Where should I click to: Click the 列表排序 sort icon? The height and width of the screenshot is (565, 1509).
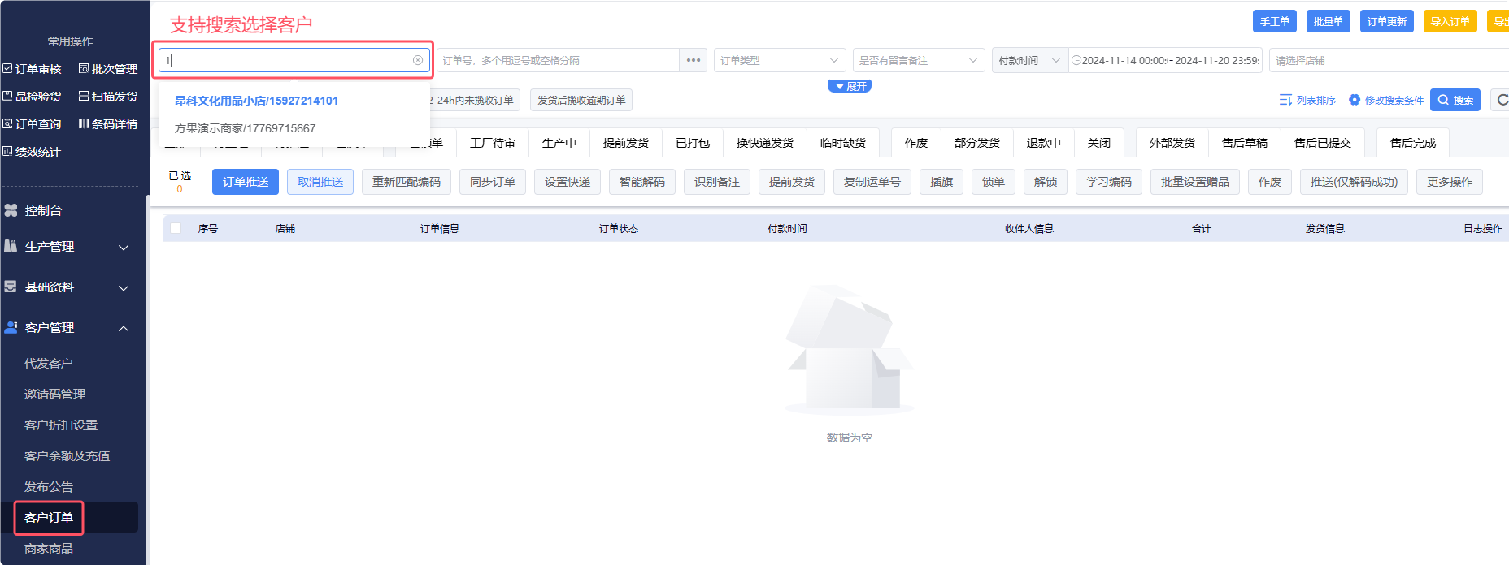click(x=1285, y=100)
